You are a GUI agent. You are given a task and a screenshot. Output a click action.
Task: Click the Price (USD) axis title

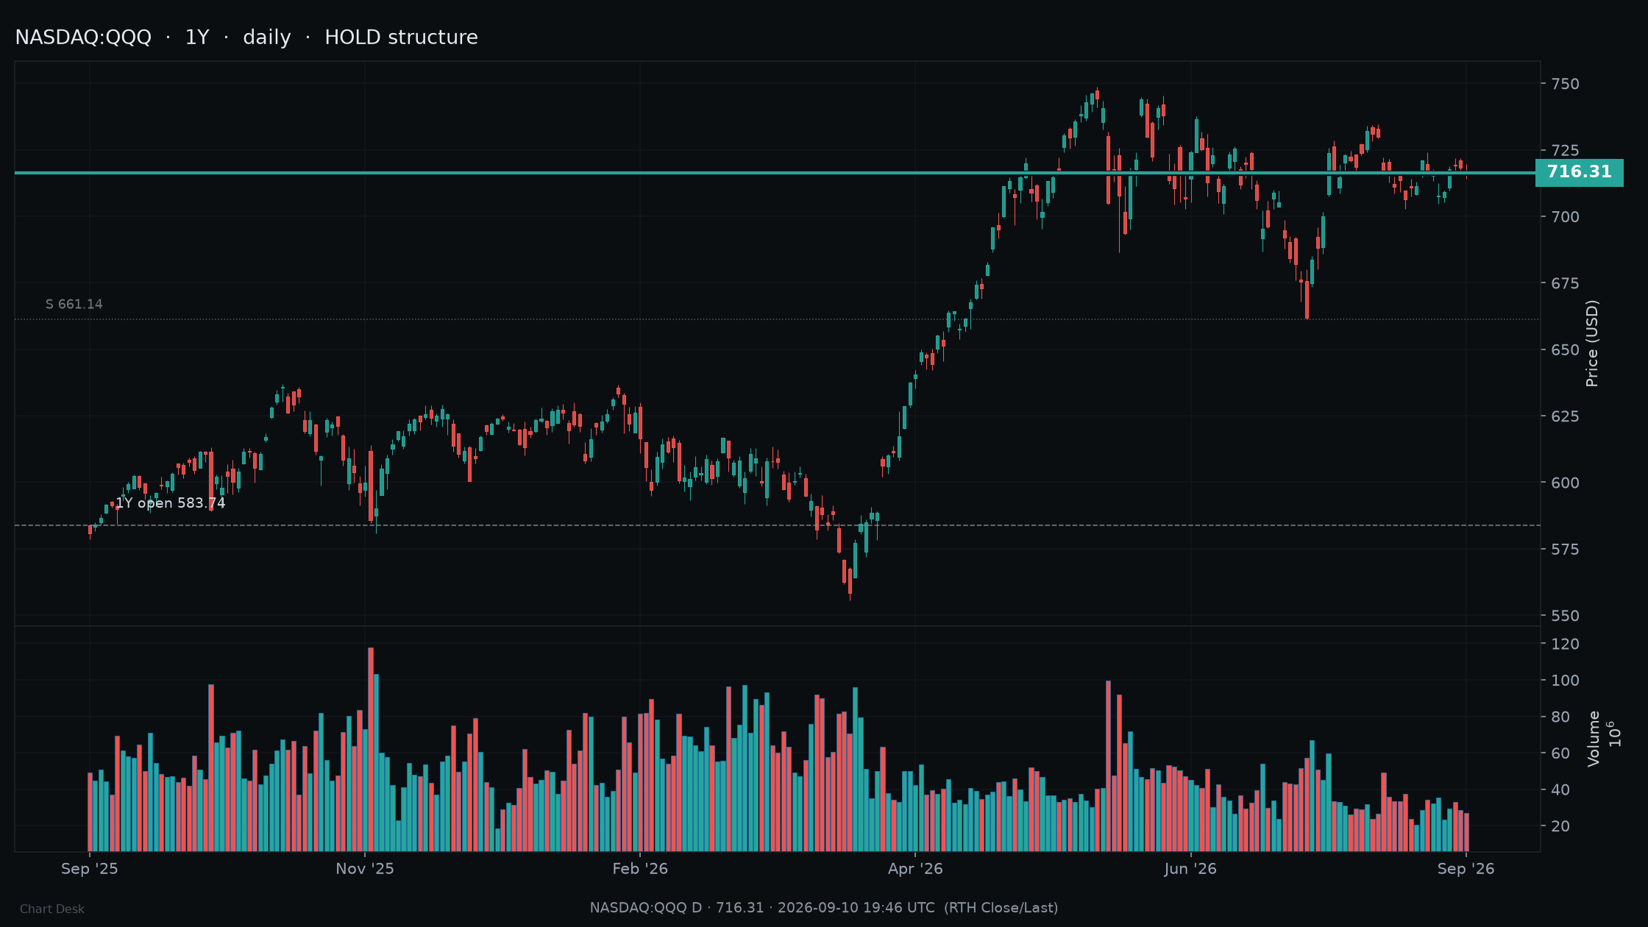click(1592, 344)
